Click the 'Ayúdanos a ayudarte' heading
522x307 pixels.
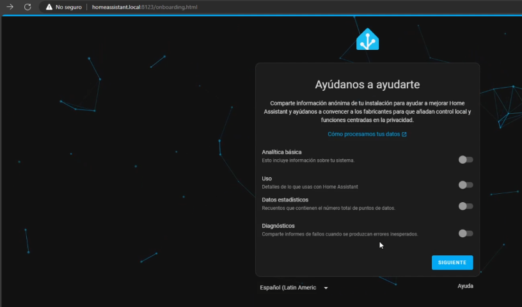pos(367,84)
